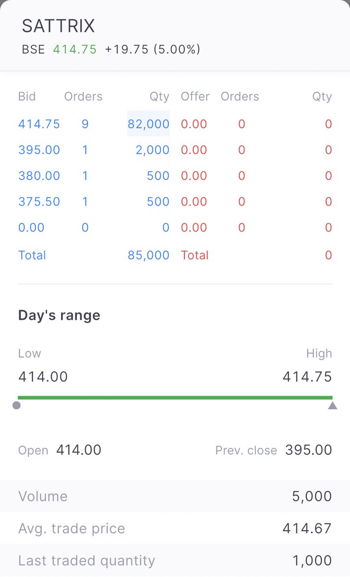Image resolution: width=350 pixels, height=577 pixels.
Task: Click the 500 quantity in 380.00 row
Action: pyautogui.click(x=158, y=176)
